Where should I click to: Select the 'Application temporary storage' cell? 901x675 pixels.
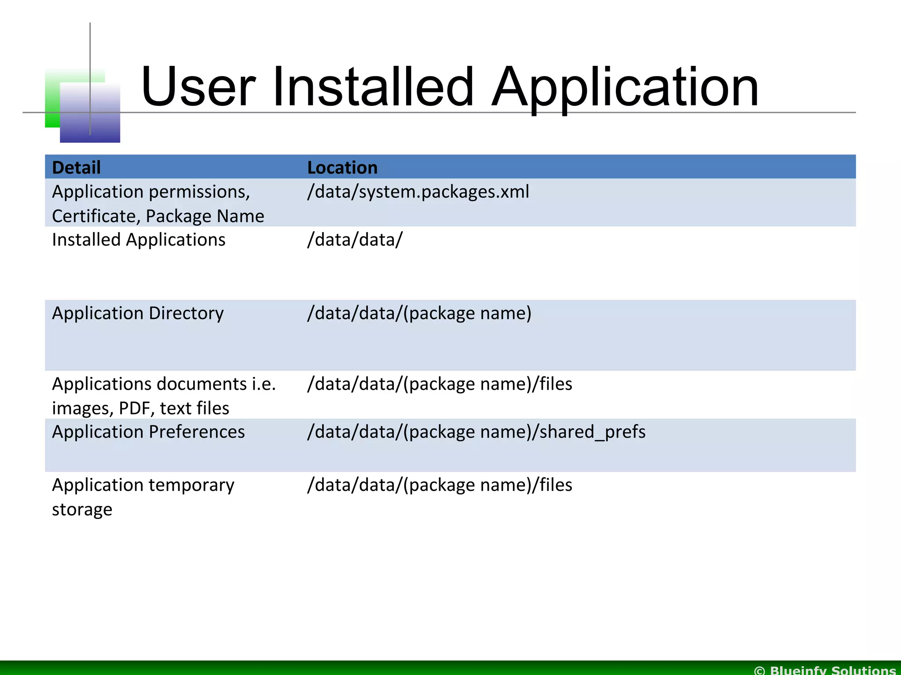[x=143, y=497]
